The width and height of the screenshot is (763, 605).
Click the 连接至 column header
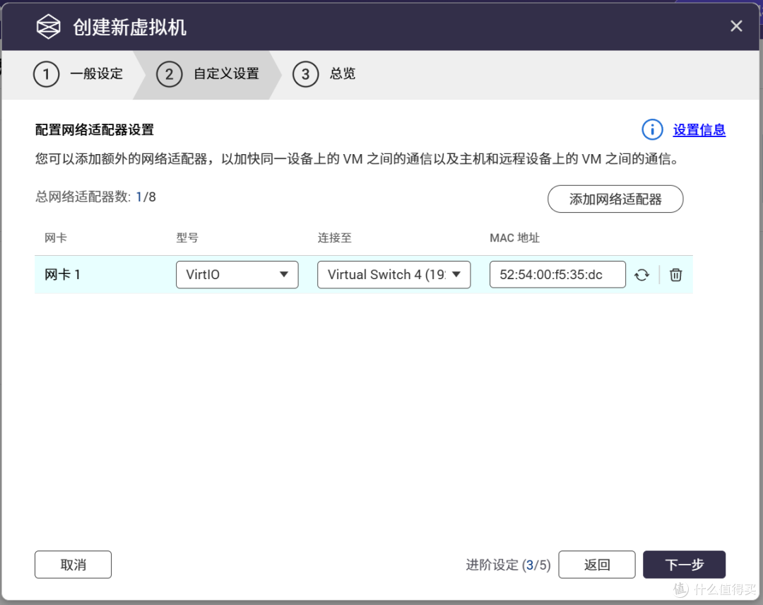[334, 238]
